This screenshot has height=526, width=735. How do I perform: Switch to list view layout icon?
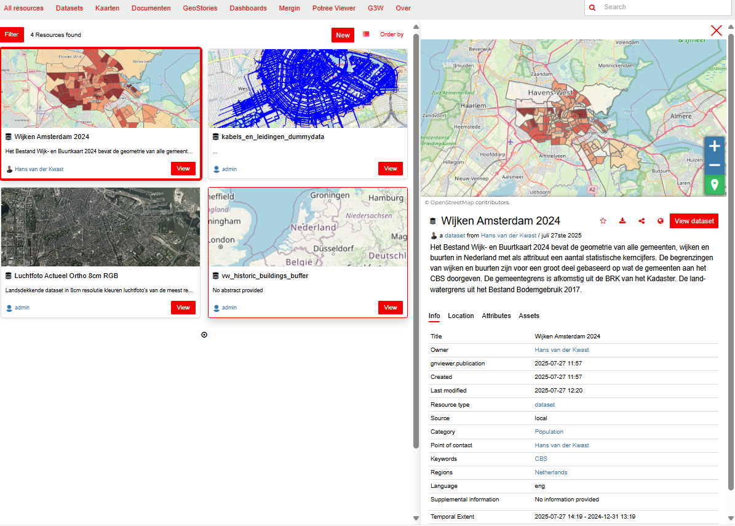[x=366, y=34]
